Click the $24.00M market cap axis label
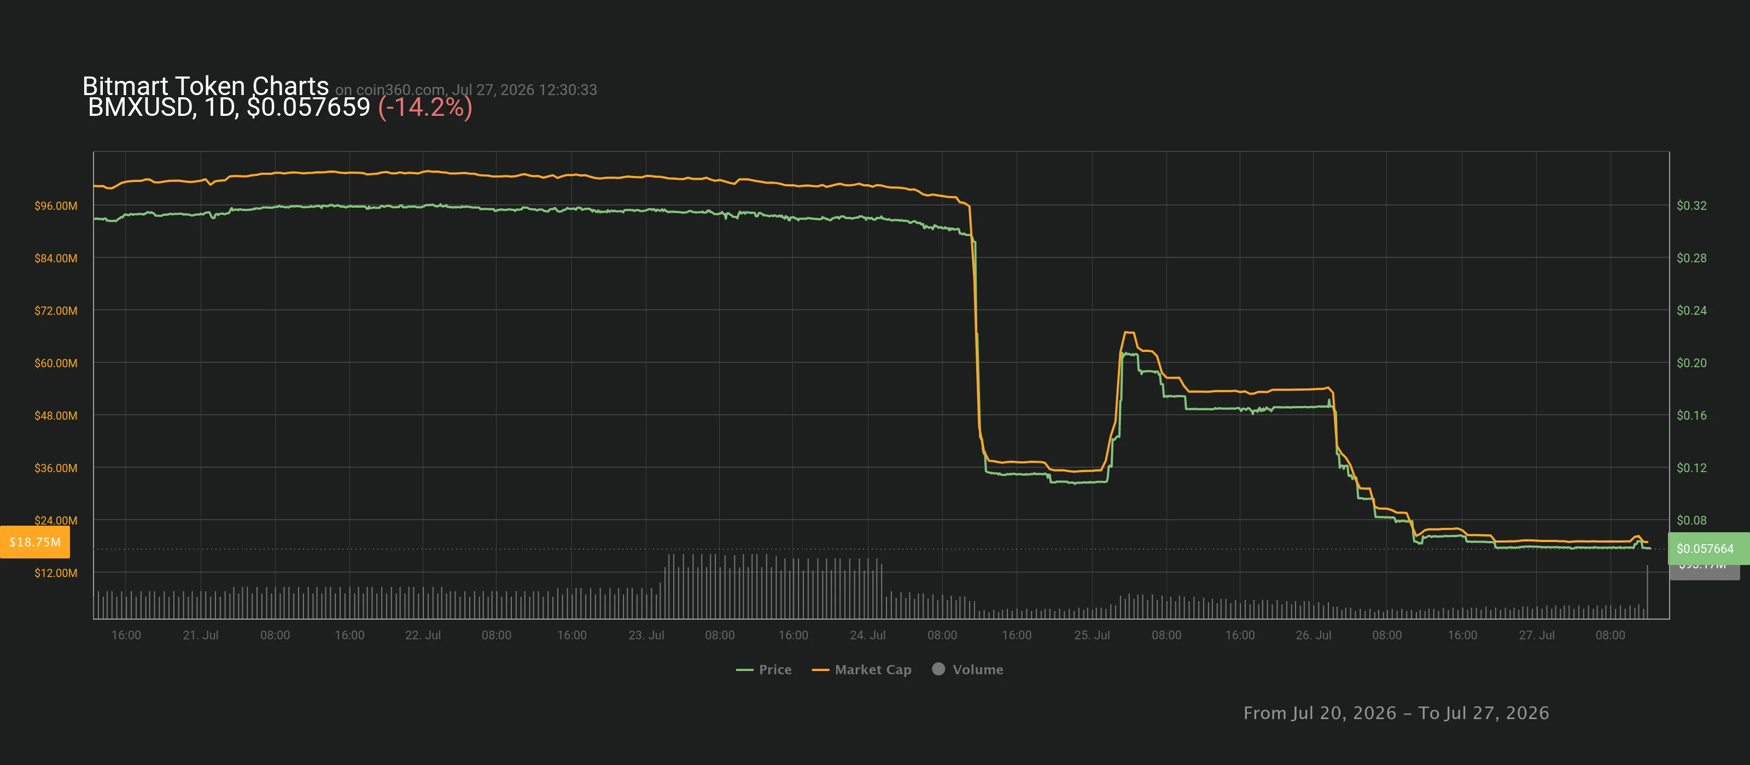Image resolution: width=1750 pixels, height=765 pixels. click(56, 520)
